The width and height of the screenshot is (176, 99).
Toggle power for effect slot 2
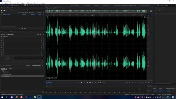3,40
